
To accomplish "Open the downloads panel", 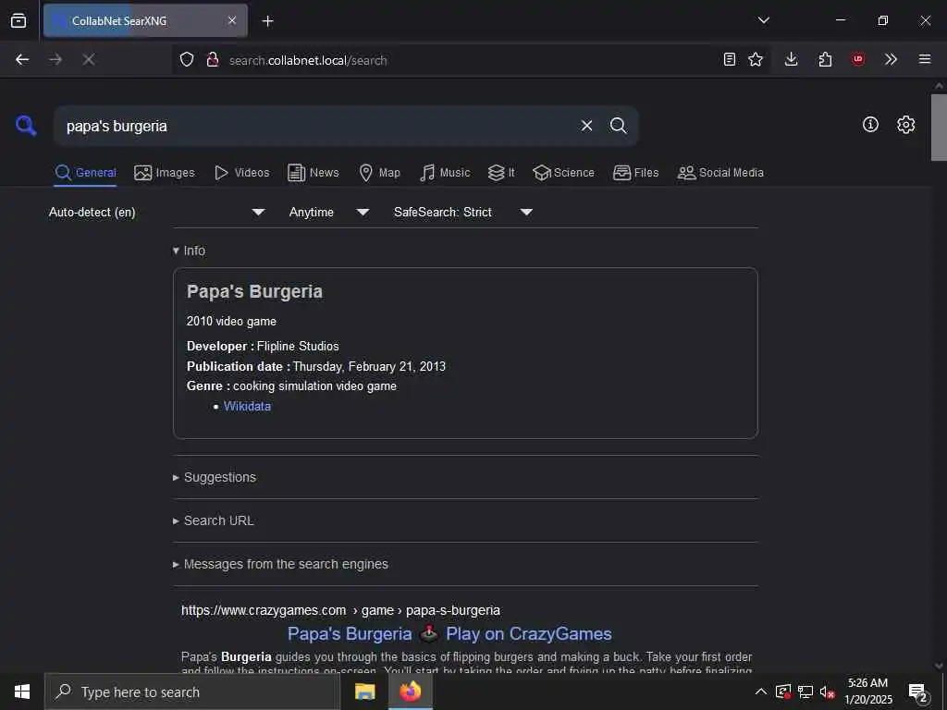I will coord(792,59).
